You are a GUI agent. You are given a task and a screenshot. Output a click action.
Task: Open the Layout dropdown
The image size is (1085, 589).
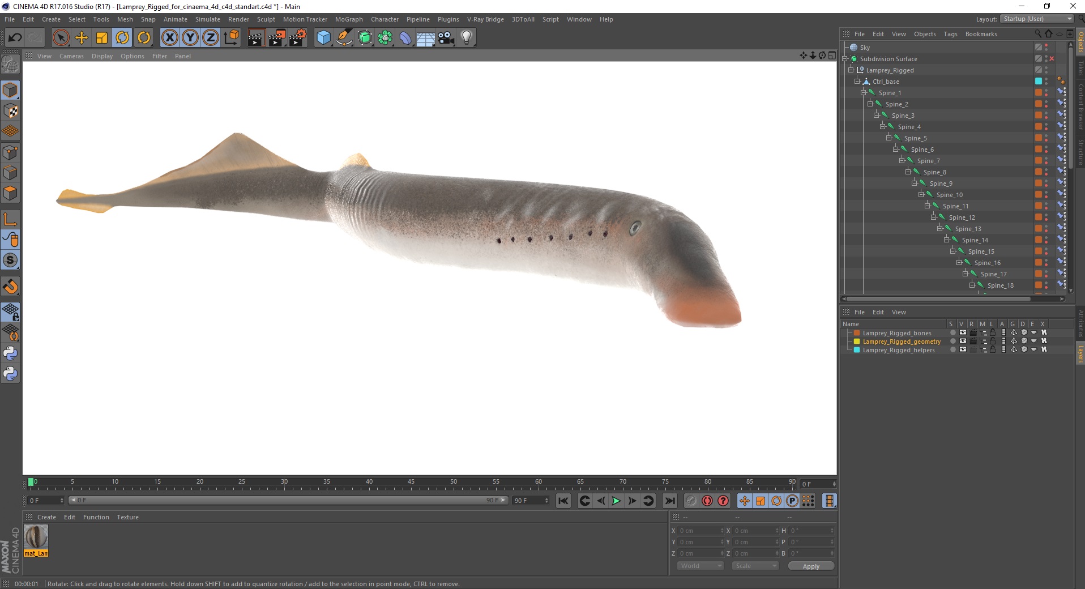tap(1037, 19)
